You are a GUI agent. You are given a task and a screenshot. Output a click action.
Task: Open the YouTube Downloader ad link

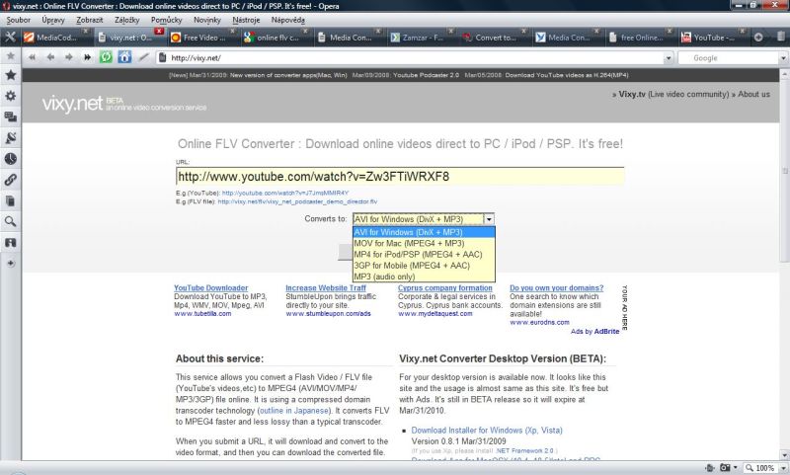coord(211,287)
